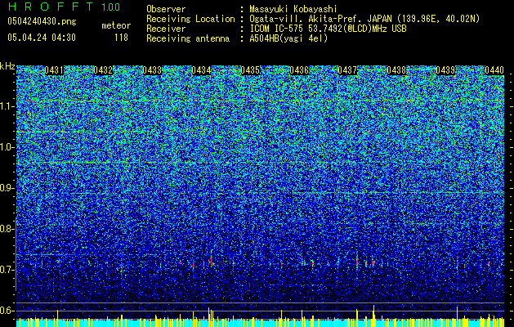Click the kHz axis unit label
The image size is (514, 327).
tap(7, 66)
